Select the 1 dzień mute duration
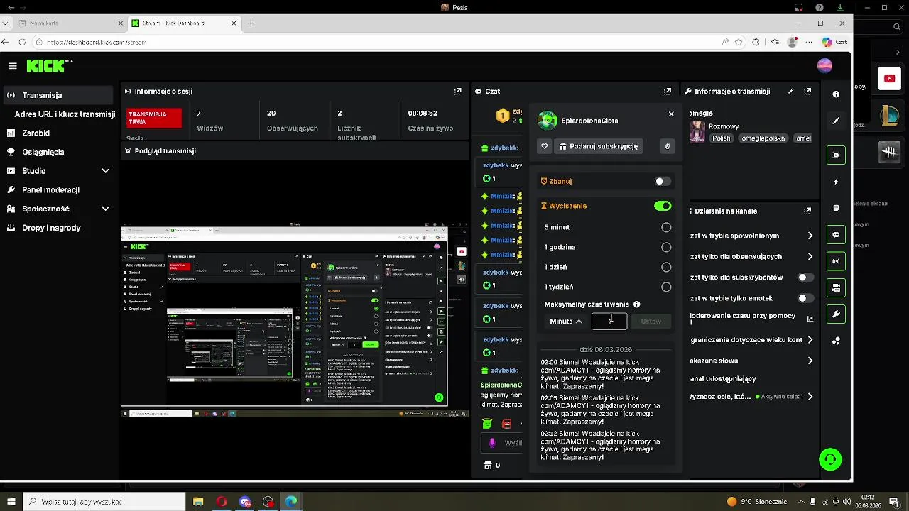This screenshot has height=511, width=909. point(666,267)
